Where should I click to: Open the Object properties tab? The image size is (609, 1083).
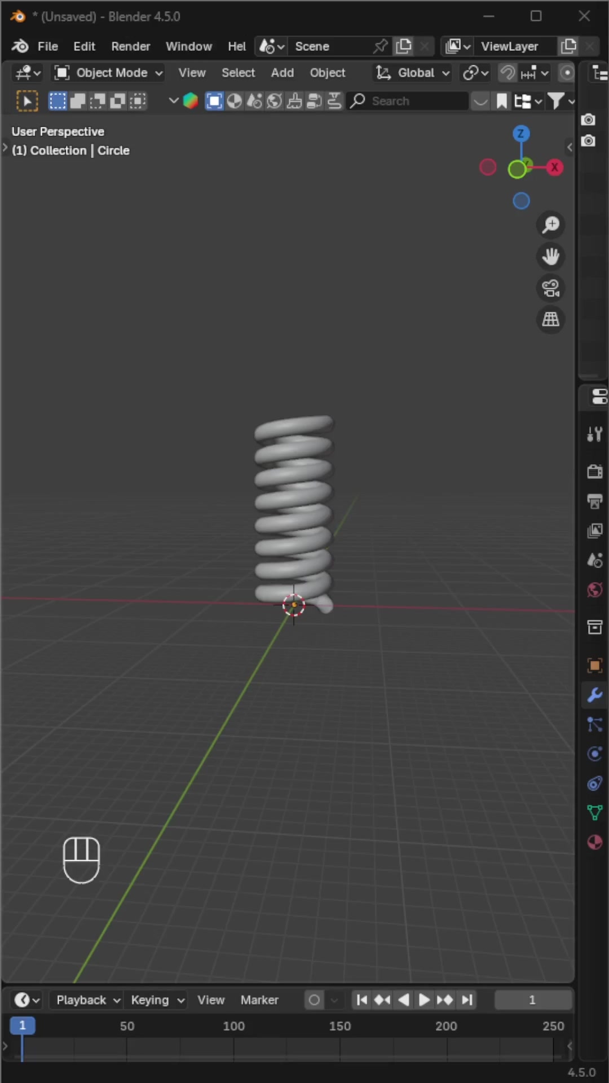point(595,665)
